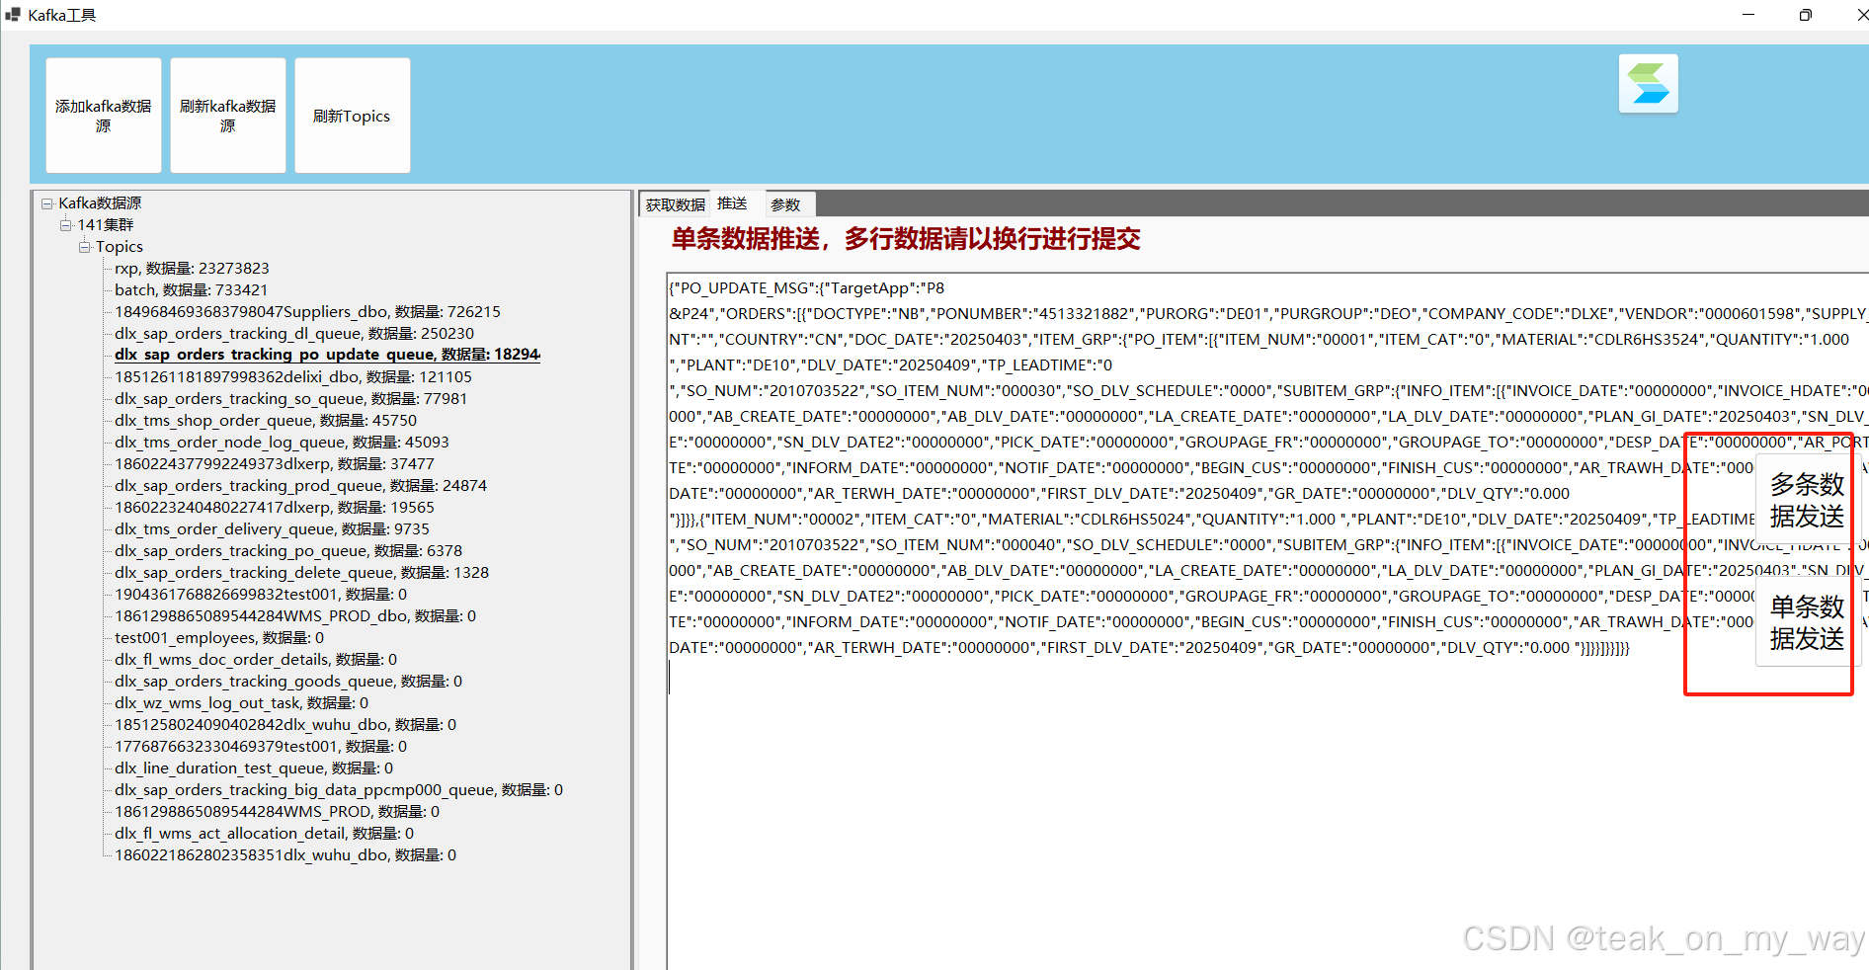Select topic batch, 数据量: 733421
Image resolution: width=1869 pixels, height=970 pixels.
pyautogui.click(x=191, y=290)
